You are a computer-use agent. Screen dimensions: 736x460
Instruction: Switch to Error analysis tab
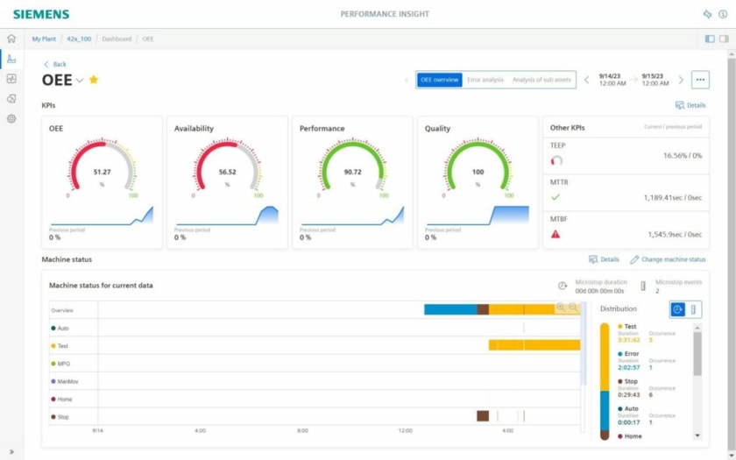pyautogui.click(x=485, y=80)
